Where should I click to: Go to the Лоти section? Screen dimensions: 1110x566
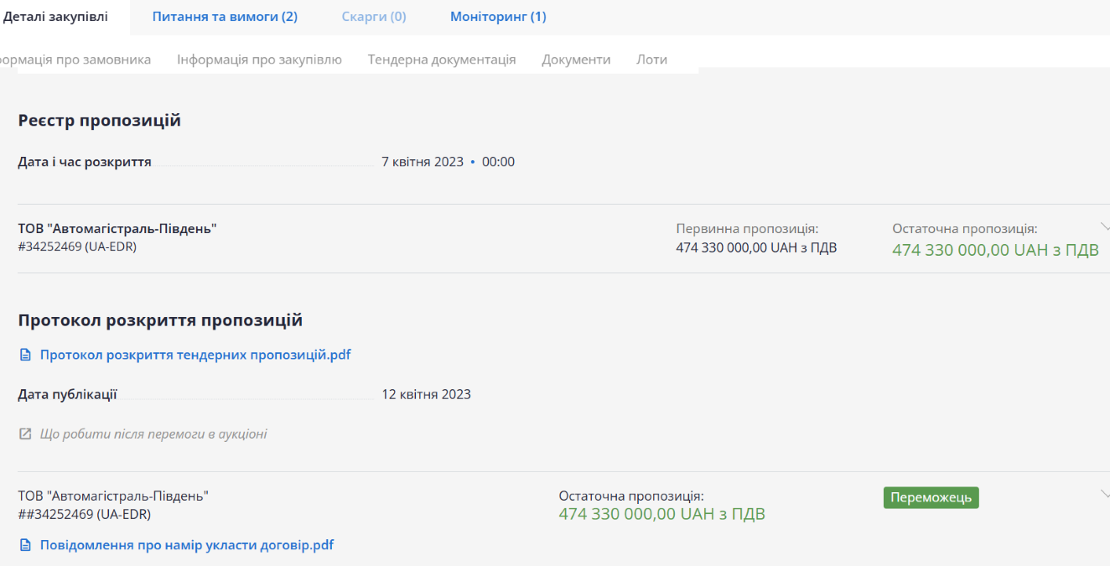click(x=651, y=60)
